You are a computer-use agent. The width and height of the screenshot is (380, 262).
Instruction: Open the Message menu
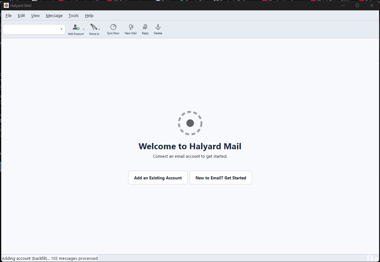click(x=54, y=15)
